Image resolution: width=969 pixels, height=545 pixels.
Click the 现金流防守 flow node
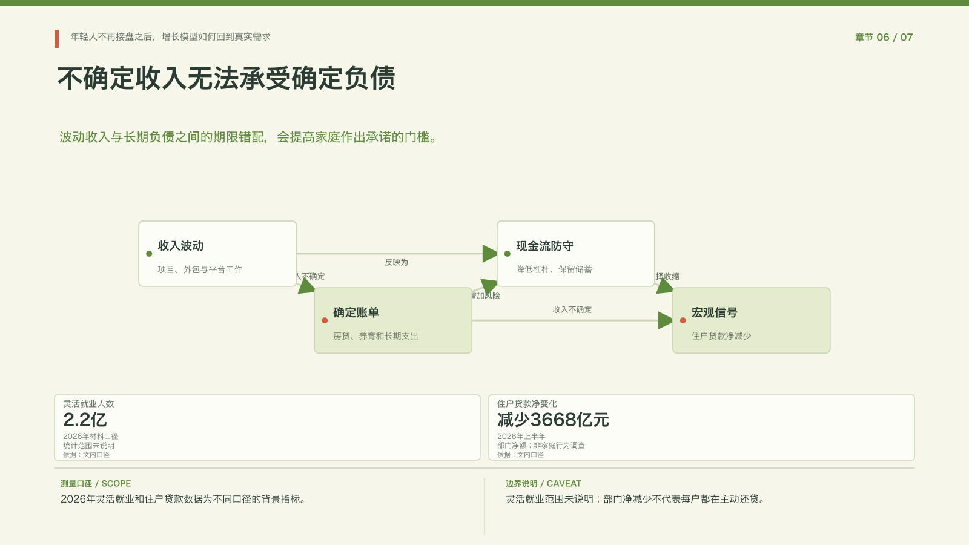pyautogui.click(x=575, y=254)
